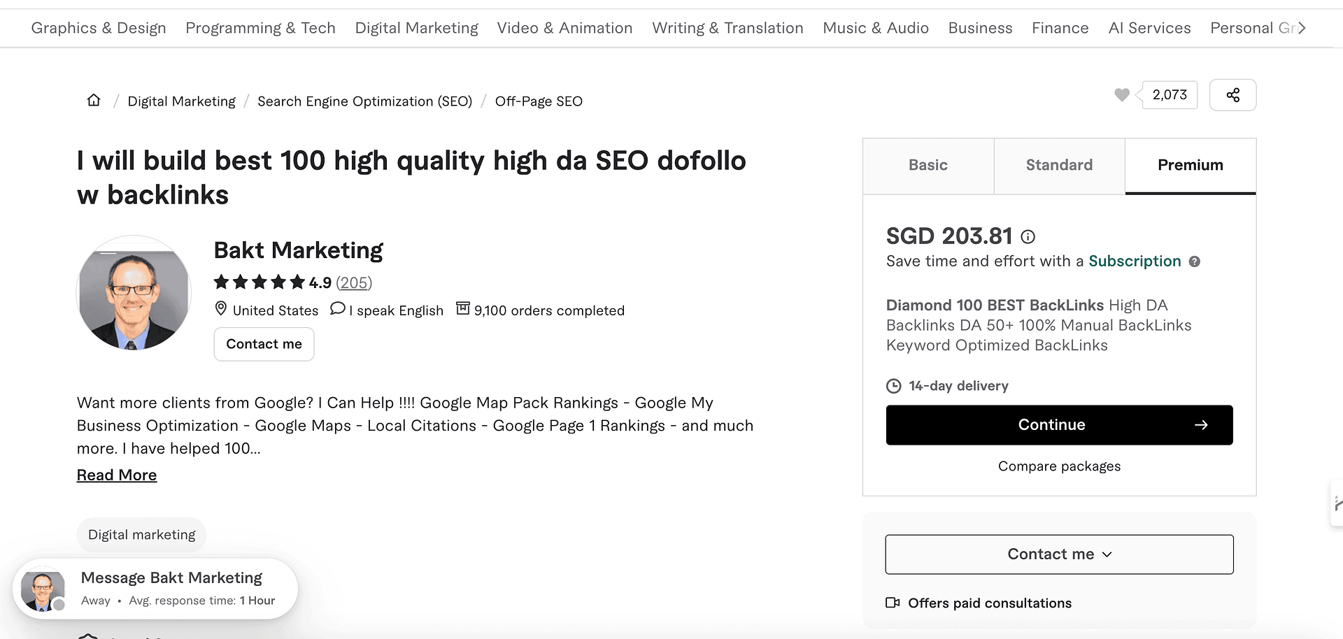Image resolution: width=1343 pixels, height=639 pixels.
Task: Switch to the Basic package tab
Action: (928, 166)
